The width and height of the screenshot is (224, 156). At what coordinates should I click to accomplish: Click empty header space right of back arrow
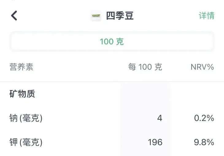(x=52, y=16)
